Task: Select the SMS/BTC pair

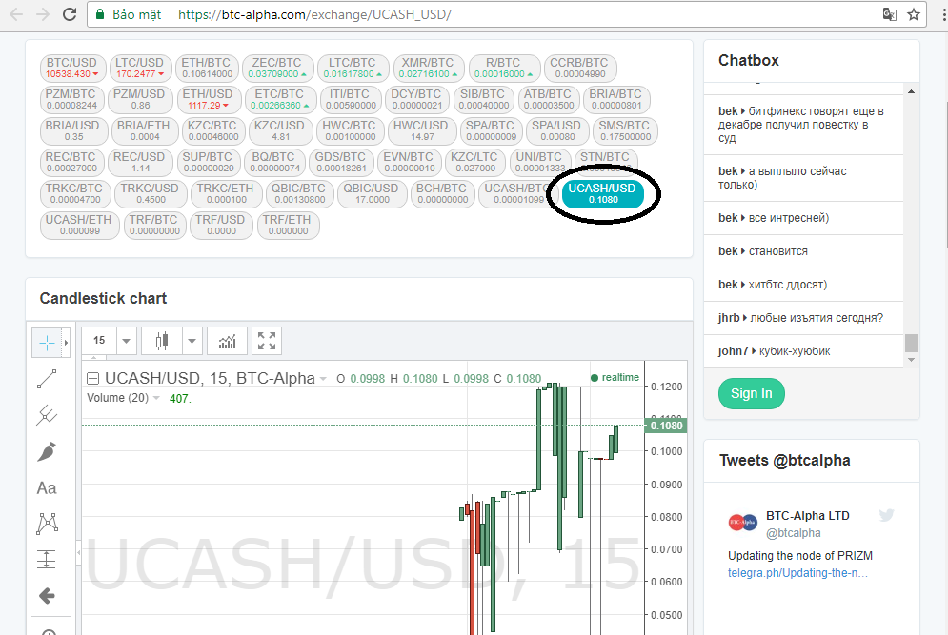Action: (625, 130)
